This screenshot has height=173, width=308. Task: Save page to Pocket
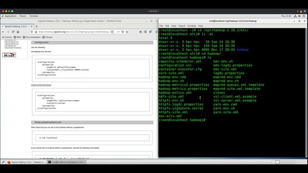coord(123,32)
